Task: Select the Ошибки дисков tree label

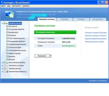Action: (x=15, y=68)
